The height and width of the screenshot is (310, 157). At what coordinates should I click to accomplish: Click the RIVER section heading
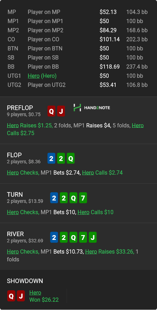click(x=15, y=234)
